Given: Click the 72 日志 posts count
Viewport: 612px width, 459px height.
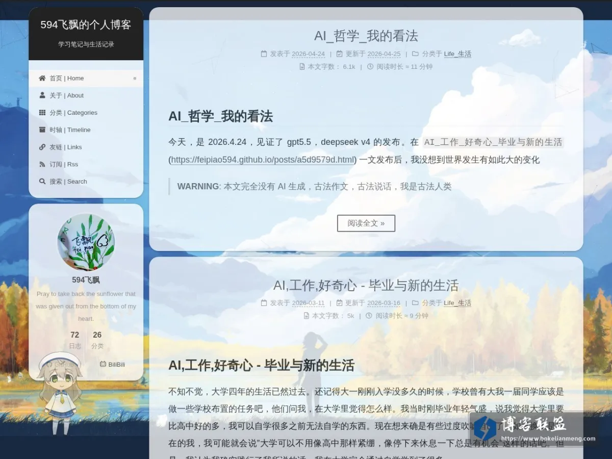Looking at the screenshot, I should (75, 340).
